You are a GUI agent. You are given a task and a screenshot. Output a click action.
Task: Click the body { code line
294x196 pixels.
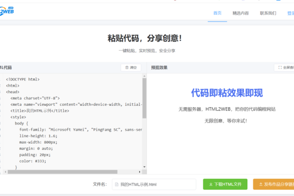[22, 123]
